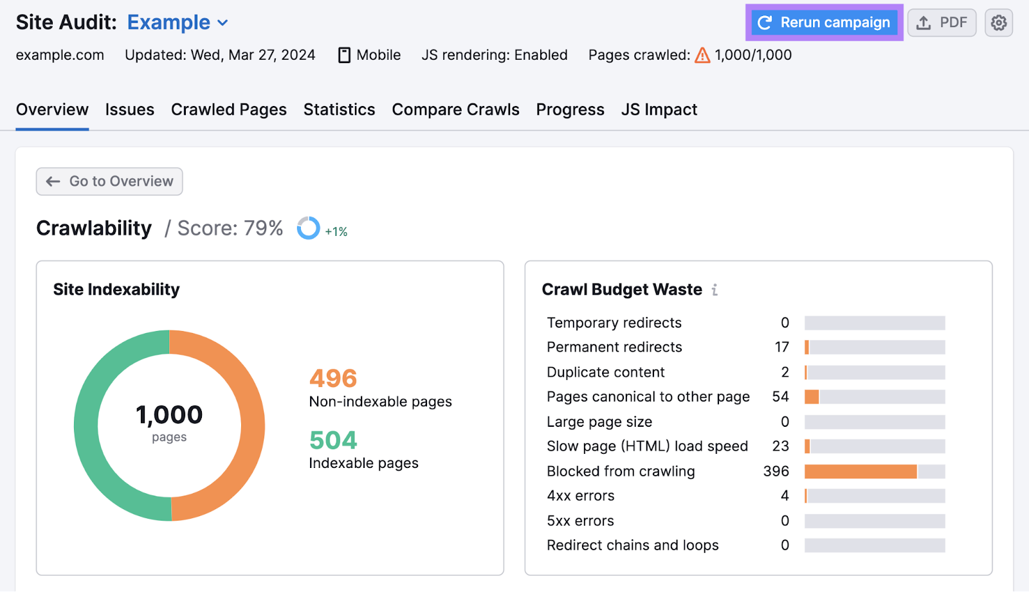The width and height of the screenshot is (1029, 592).
Task: Click the refresh icon inside Rerun campaign
Action: tap(765, 22)
